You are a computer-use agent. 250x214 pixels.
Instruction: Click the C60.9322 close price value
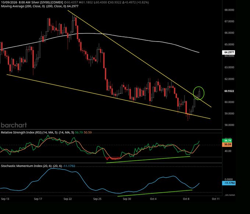pyautogui.click(x=115, y=3)
